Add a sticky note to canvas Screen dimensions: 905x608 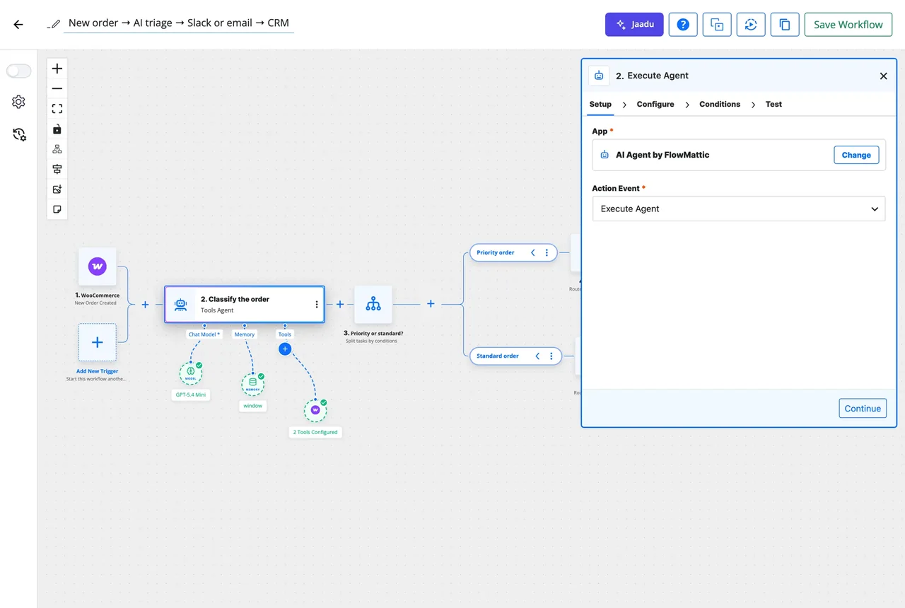57,209
